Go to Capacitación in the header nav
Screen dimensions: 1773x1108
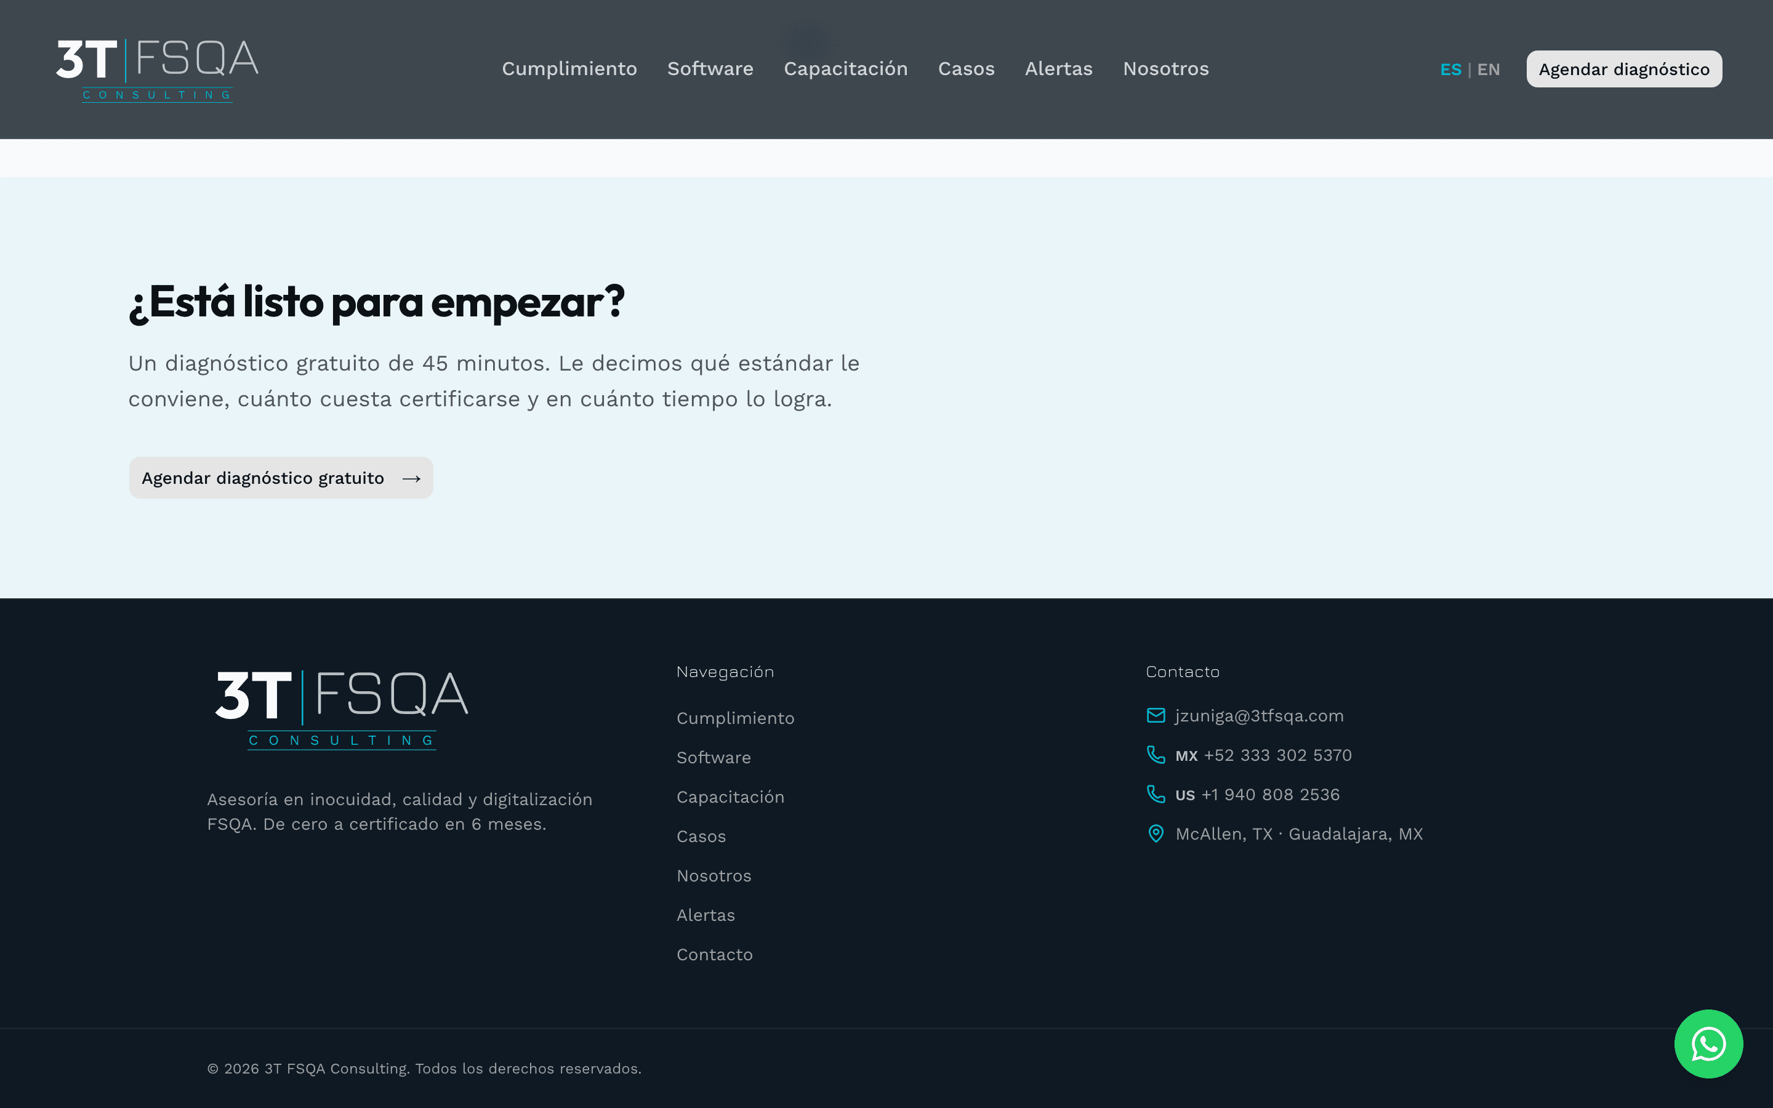(x=845, y=69)
